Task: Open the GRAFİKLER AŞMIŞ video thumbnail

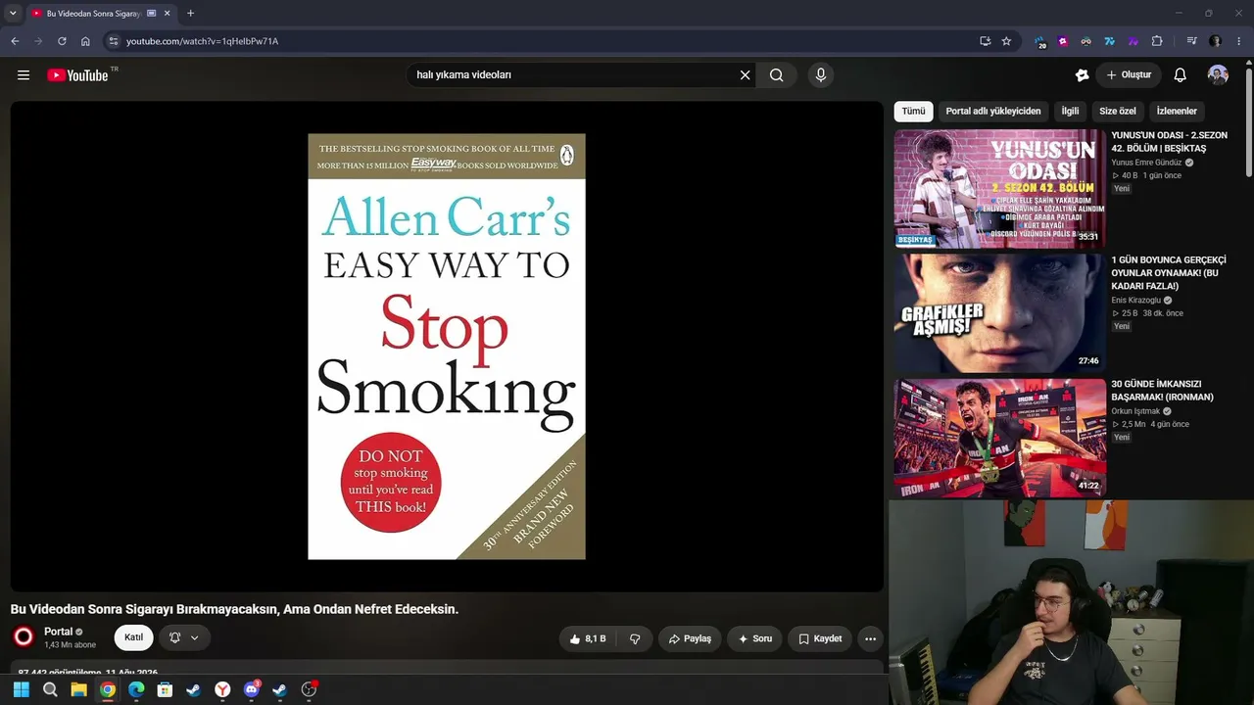Action: (999, 313)
